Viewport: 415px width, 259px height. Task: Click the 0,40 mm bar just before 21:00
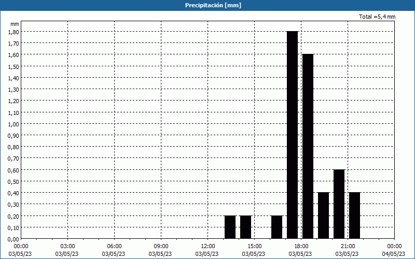[323, 215]
